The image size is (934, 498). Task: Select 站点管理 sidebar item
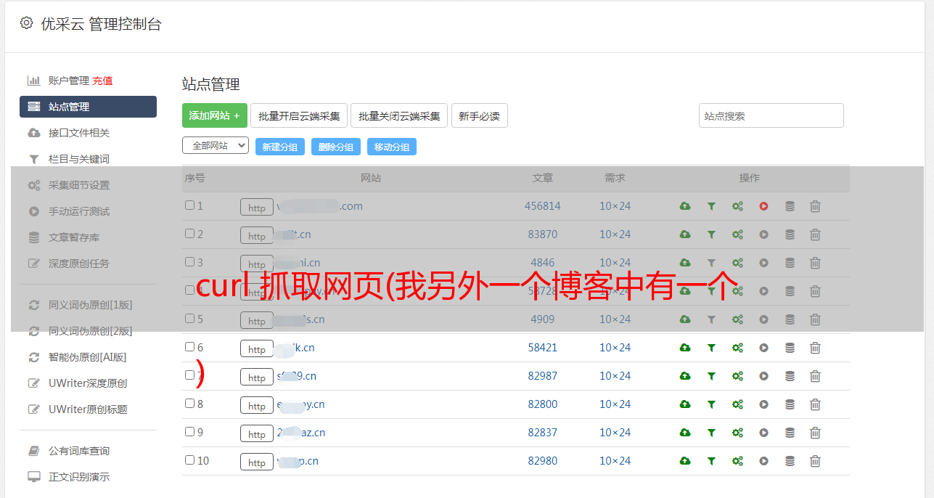(x=88, y=107)
